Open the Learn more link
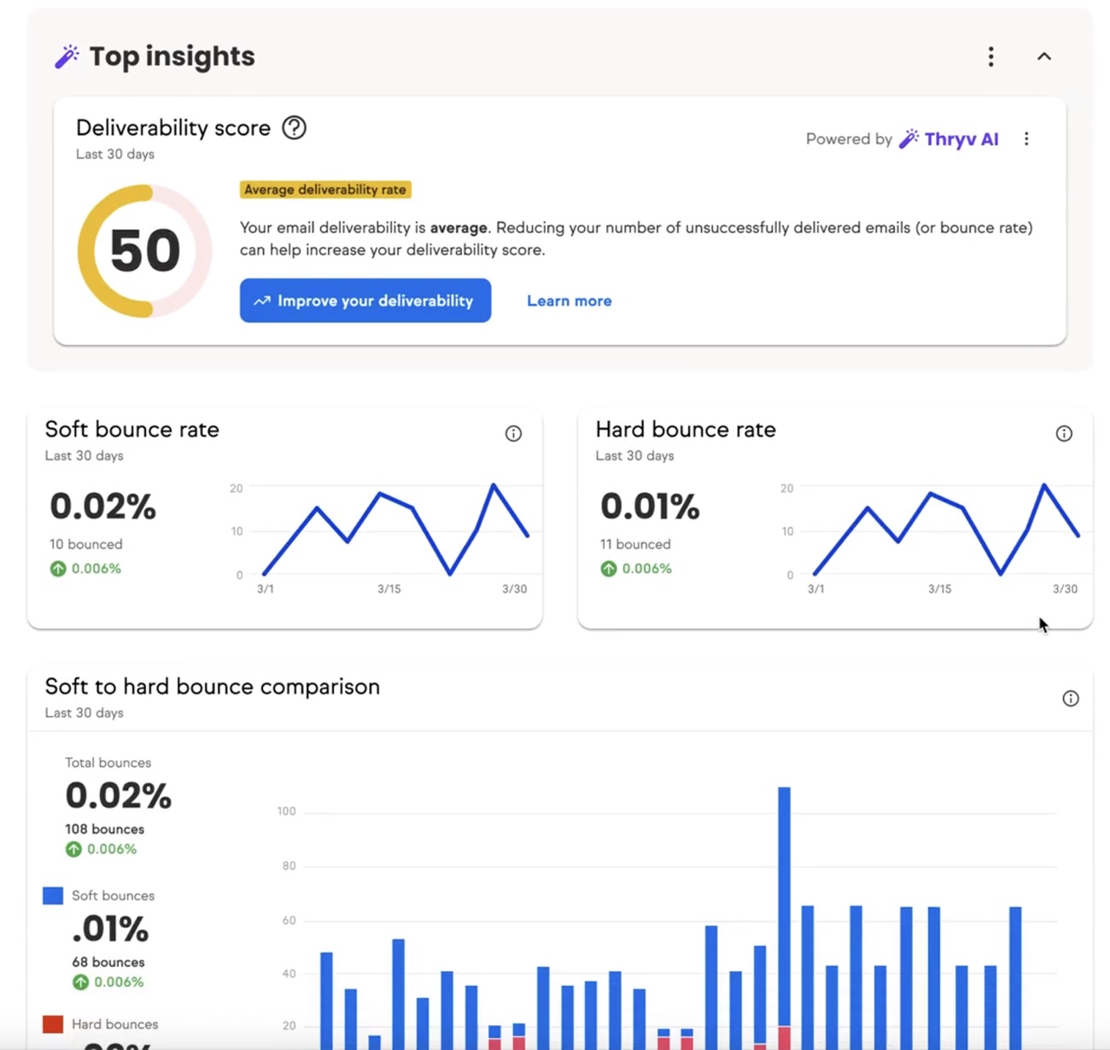1110x1050 pixels. click(569, 301)
